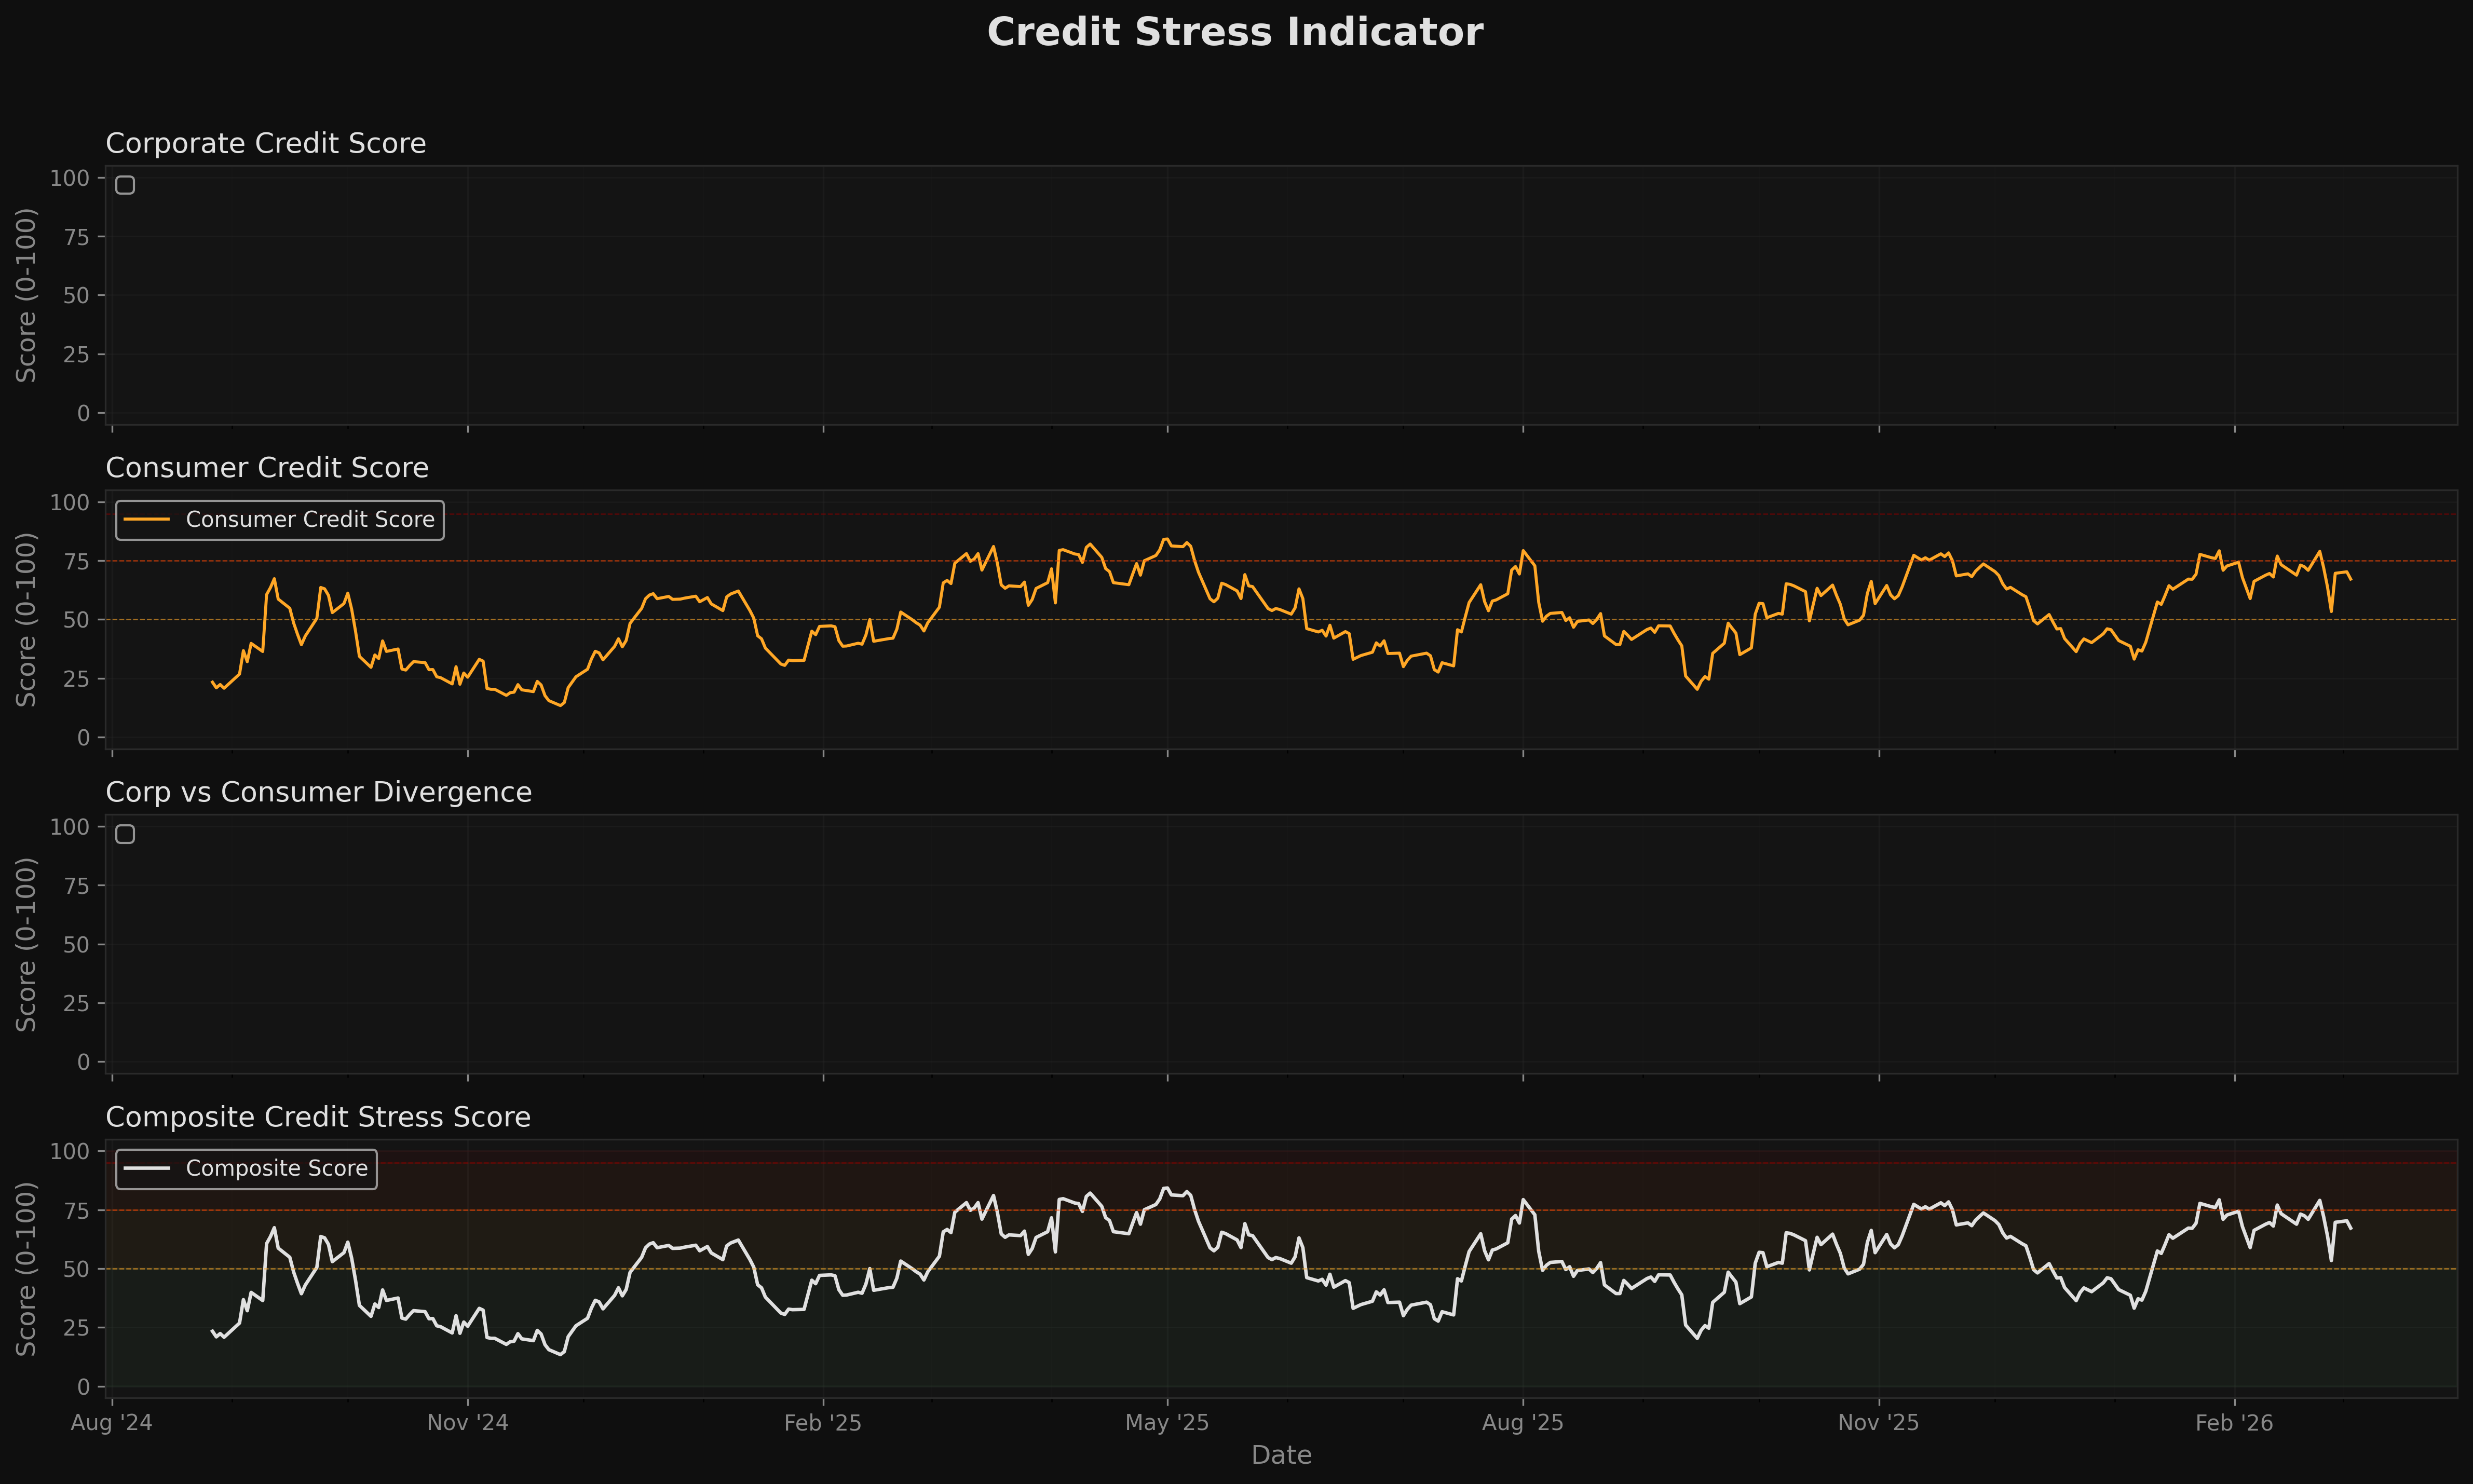
Task: Click the empty legend checkbox in Divergence panel
Action: coord(125,833)
